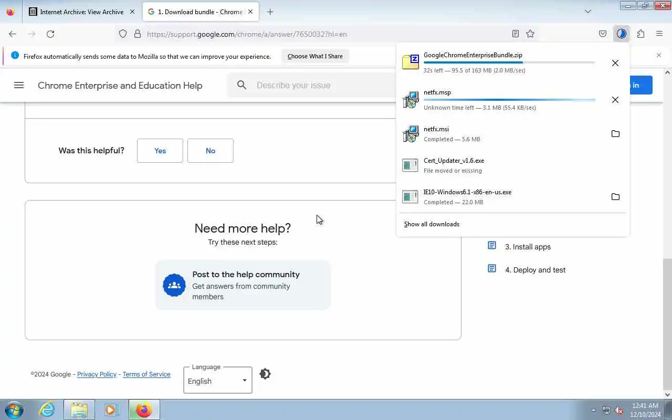Reload the current page
672x420 pixels.
(50, 34)
